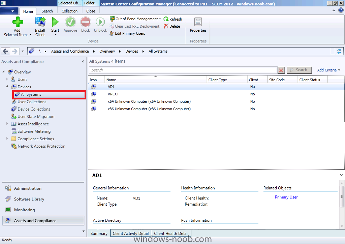Click the Back navigation arrow
This screenshot has height=244, width=345.
[x=5, y=51]
